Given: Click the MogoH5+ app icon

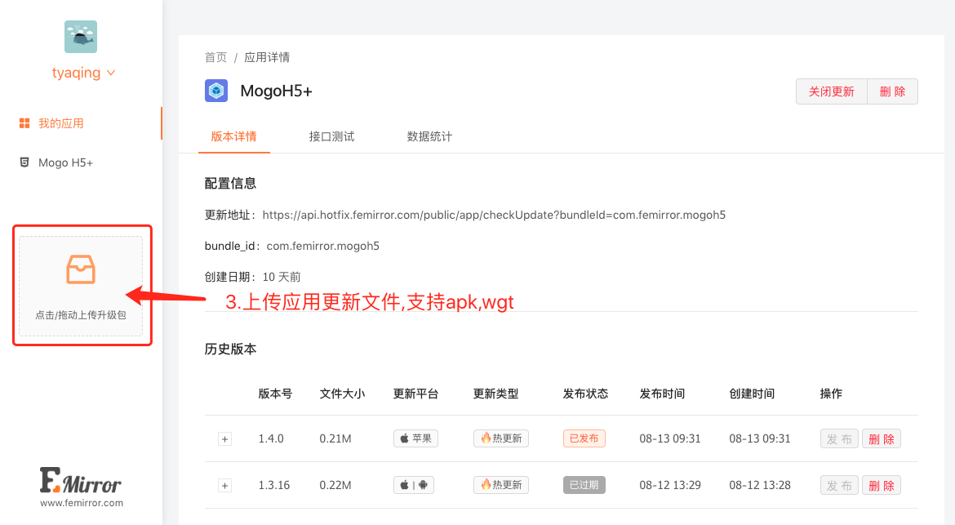Looking at the screenshot, I should (x=216, y=91).
